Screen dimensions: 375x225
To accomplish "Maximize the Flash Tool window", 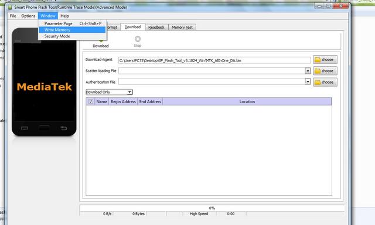I will [x=329, y=6].
